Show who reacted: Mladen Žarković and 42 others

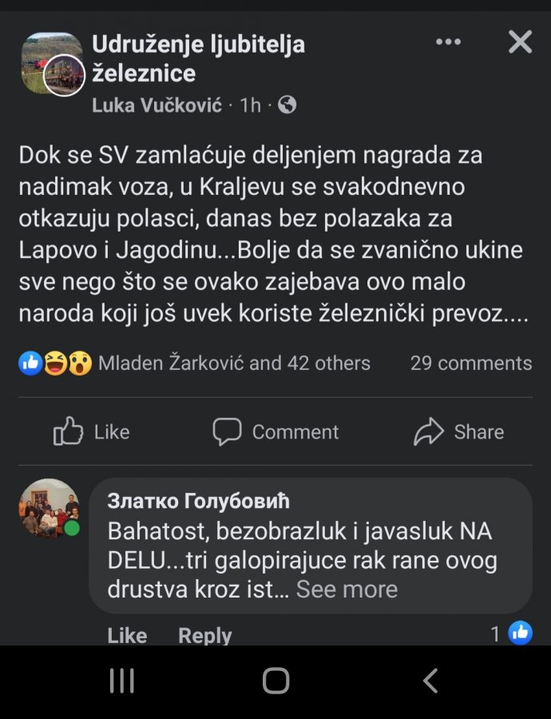tap(234, 363)
